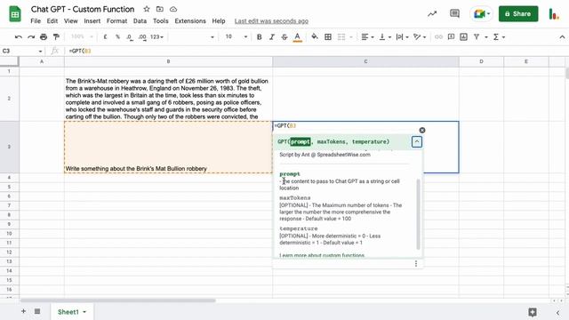Merge cells button
This screenshot has height=320, width=569.
pyautogui.click(x=341, y=37)
